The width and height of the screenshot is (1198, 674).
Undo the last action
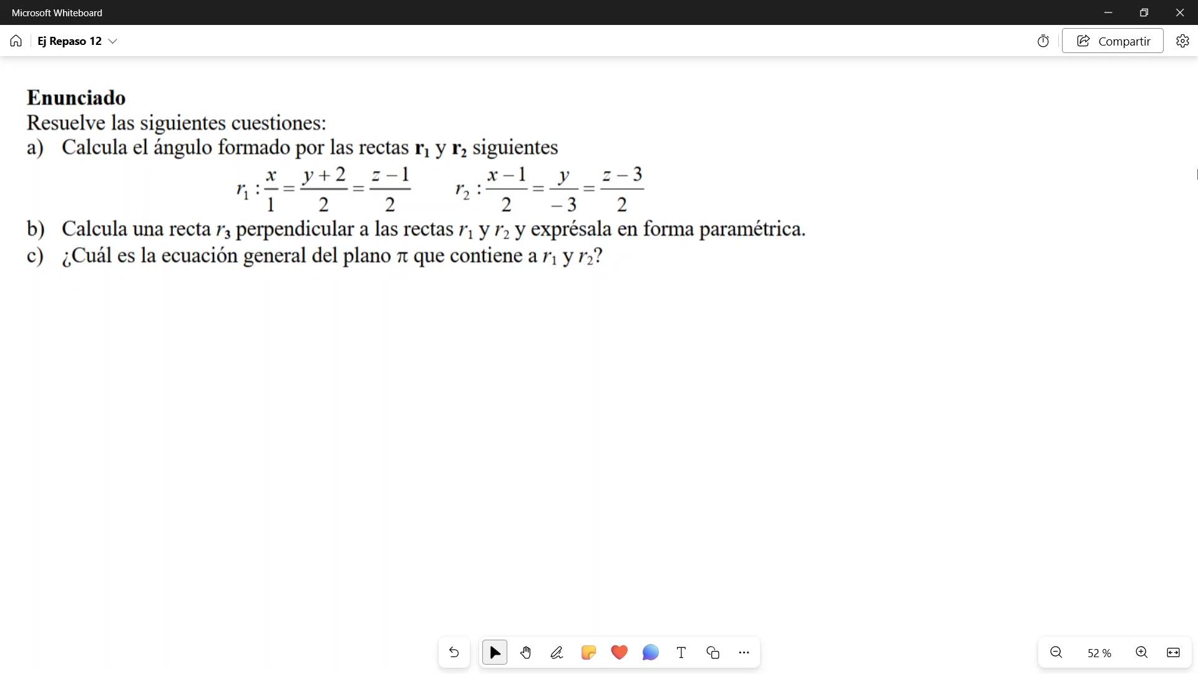tap(454, 653)
